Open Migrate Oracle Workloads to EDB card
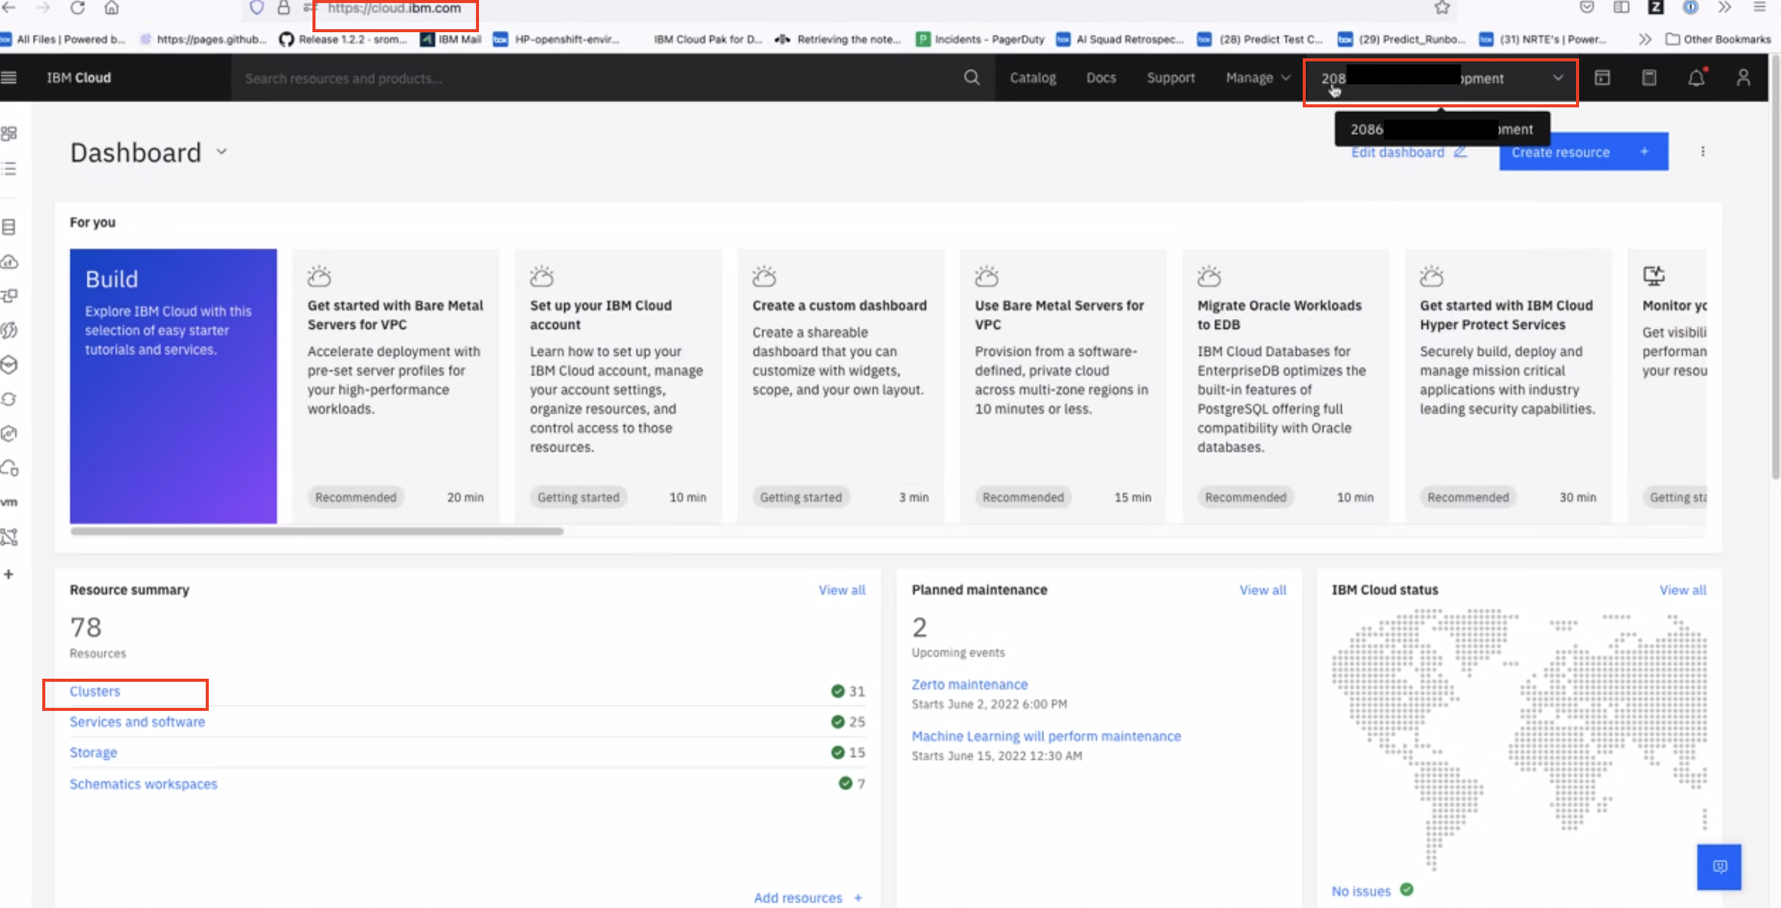This screenshot has height=908, width=1781. coord(1286,386)
